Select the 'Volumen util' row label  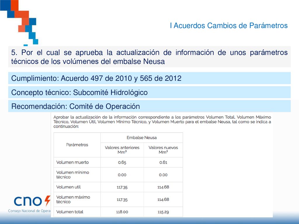pyautogui.click(x=68, y=187)
